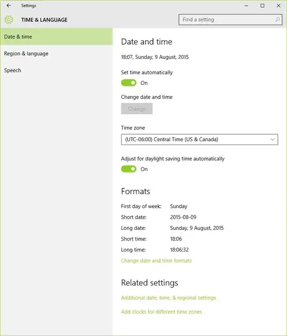Click the Time zone dropdown chevron arrow
This screenshot has height=336, width=287.
[273, 140]
